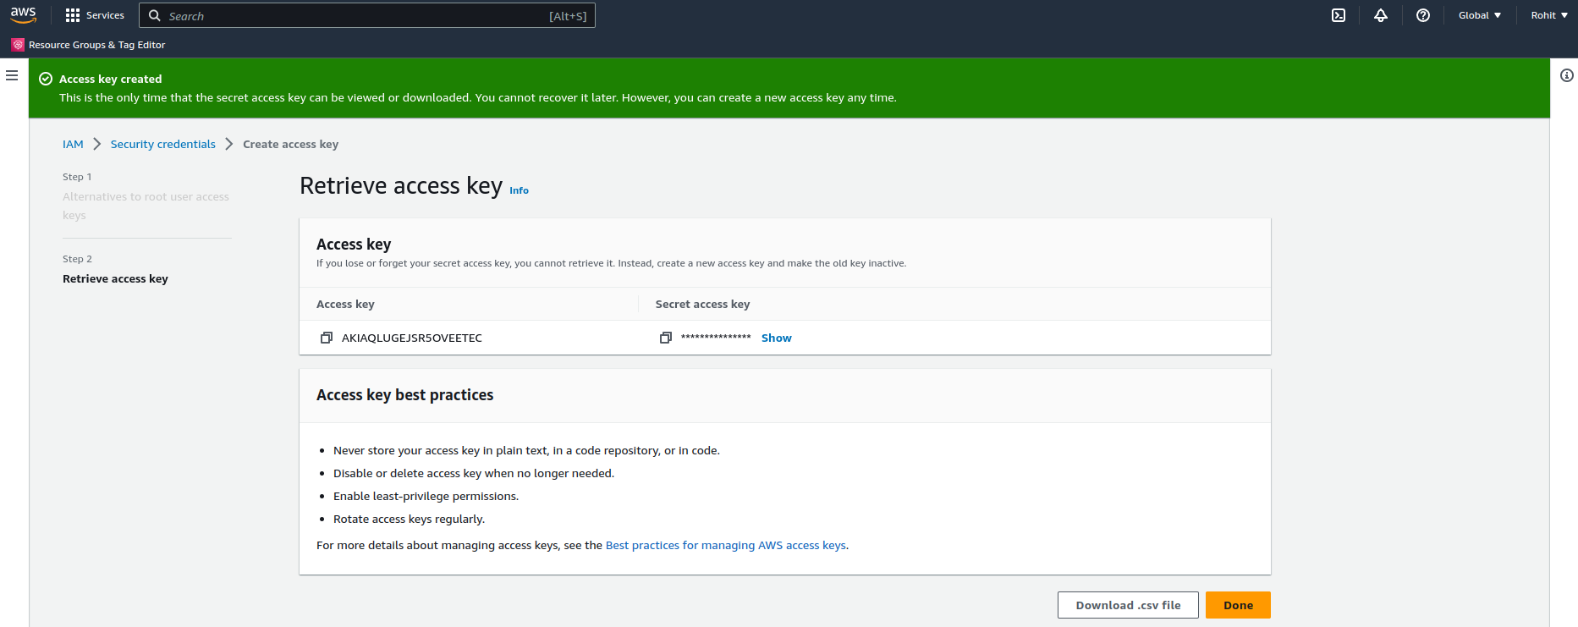
Task: Click Access key created banner title
Action: pyautogui.click(x=110, y=79)
